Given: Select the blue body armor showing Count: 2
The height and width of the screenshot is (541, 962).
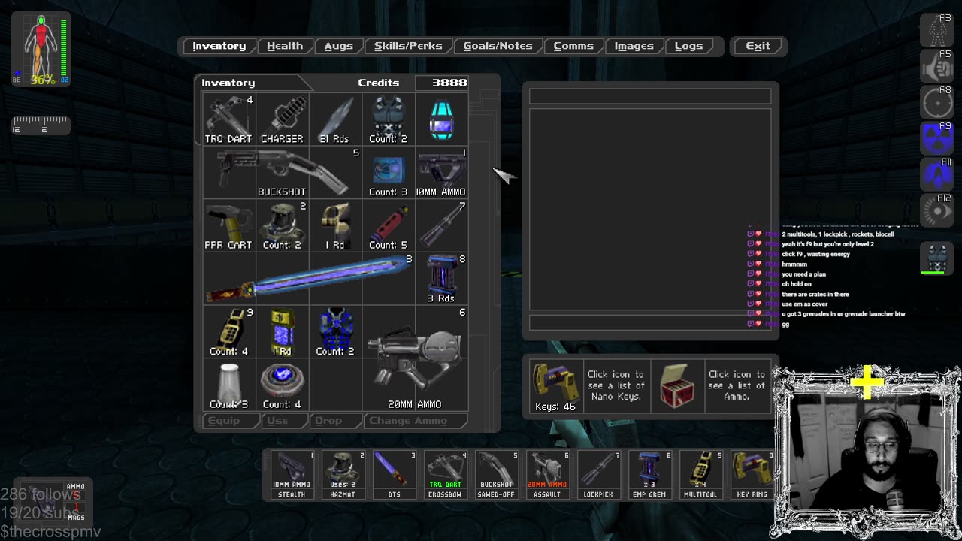Looking at the screenshot, I should (x=335, y=332).
